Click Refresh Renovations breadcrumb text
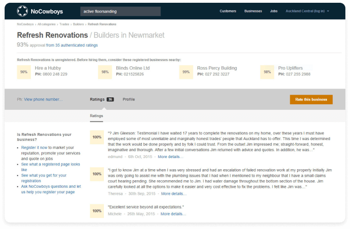Image resolution: width=350 pixels, height=229 pixels. tap(102, 24)
